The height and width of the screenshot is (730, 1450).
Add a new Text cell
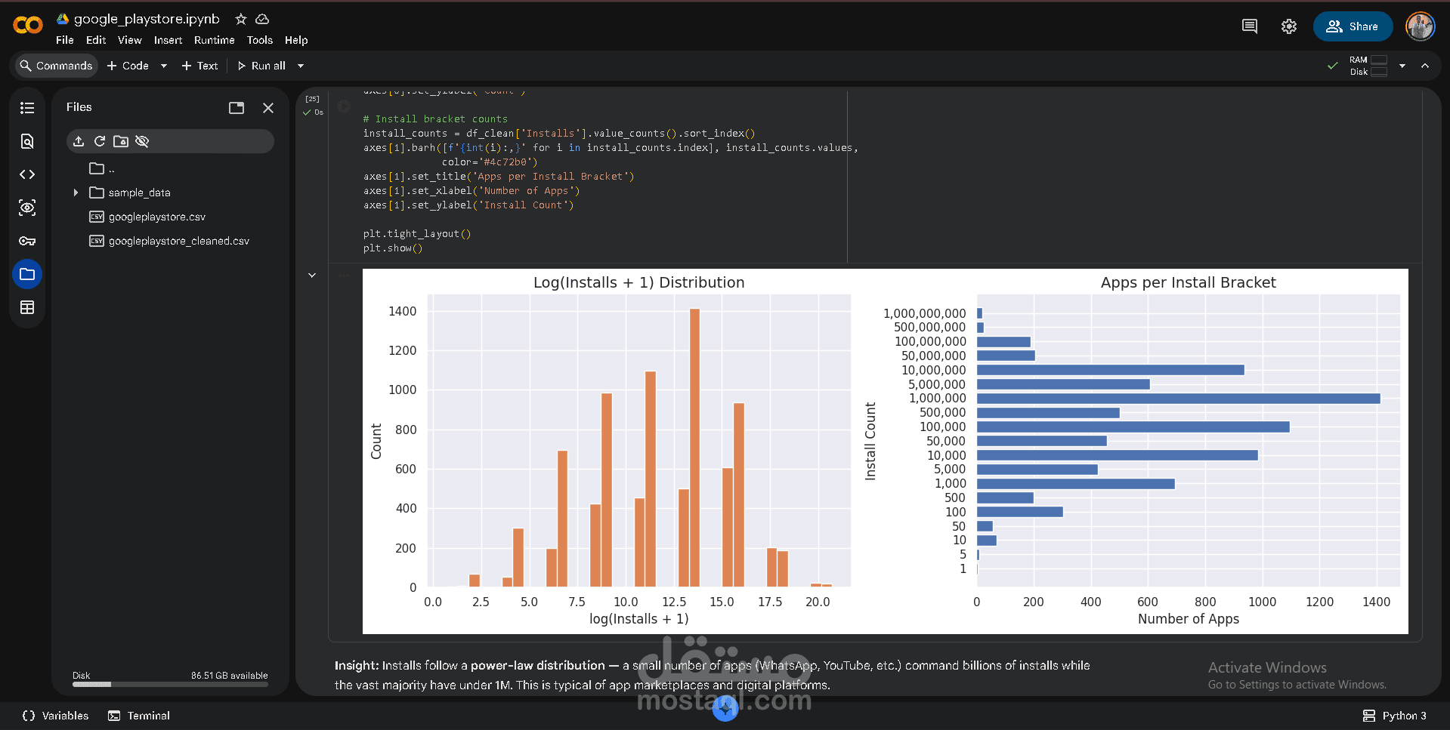click(x=199, y=66)
